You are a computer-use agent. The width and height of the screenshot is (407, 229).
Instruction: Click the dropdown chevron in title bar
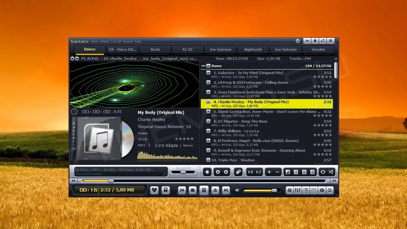click(x=307, y=41)
